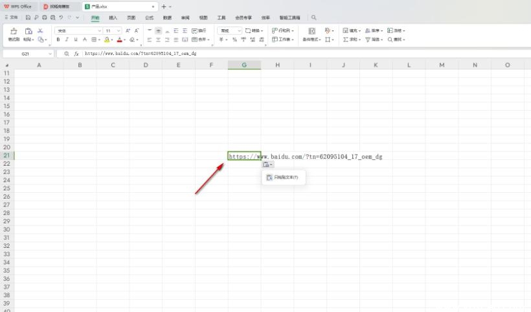Image resolution: width=531 pixels, height=312 pixels.
Task: Click the Format Painter icon
Action: point(14,31)
